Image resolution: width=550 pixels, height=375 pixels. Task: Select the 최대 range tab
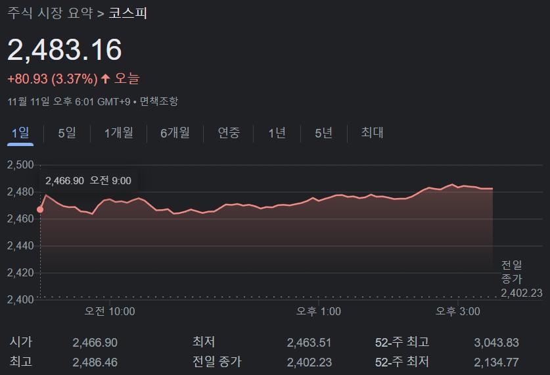372,133
